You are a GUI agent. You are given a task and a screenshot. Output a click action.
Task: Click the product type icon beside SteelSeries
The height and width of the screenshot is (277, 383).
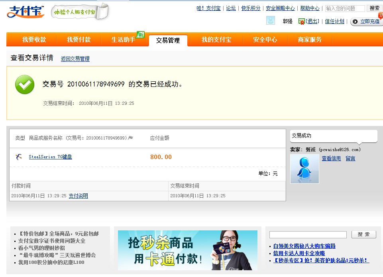pos(19,157)
